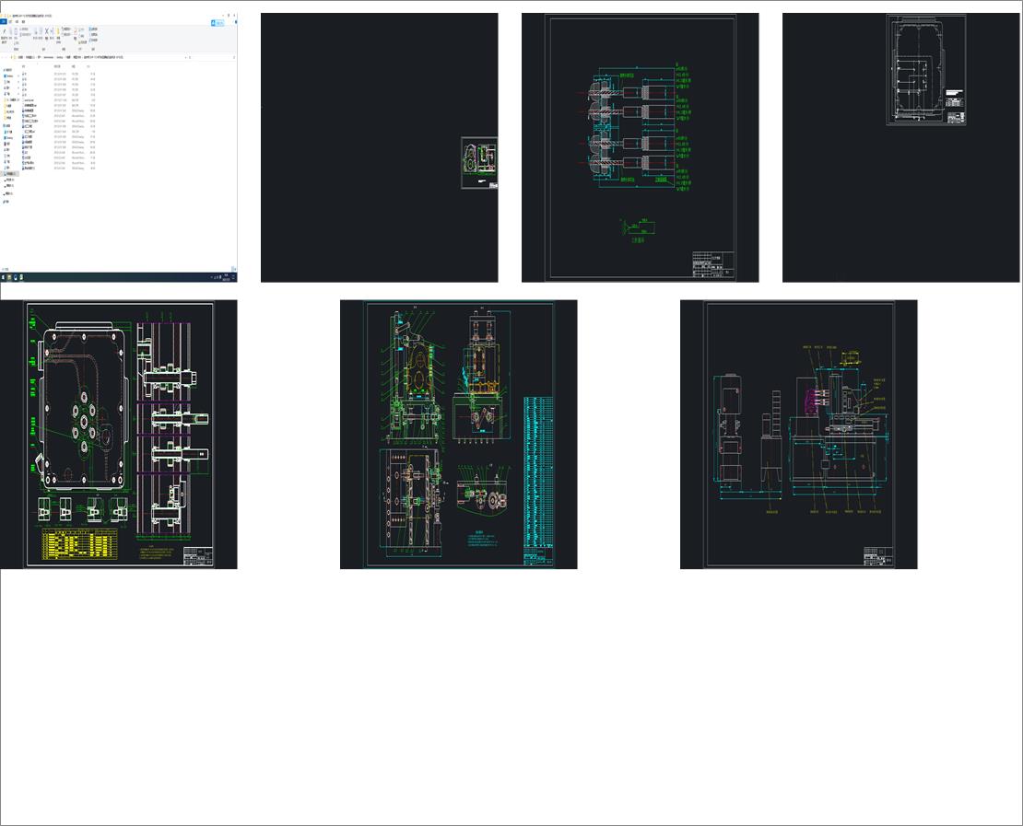Open the file explorer window screenshot thumbnail
This screenshot has height=826, width=1023.
coord(118,147)
